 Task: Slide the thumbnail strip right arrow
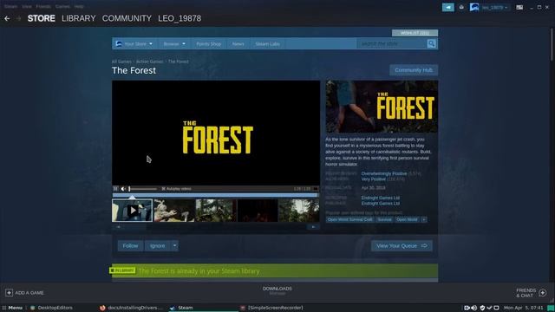[313, 227]
